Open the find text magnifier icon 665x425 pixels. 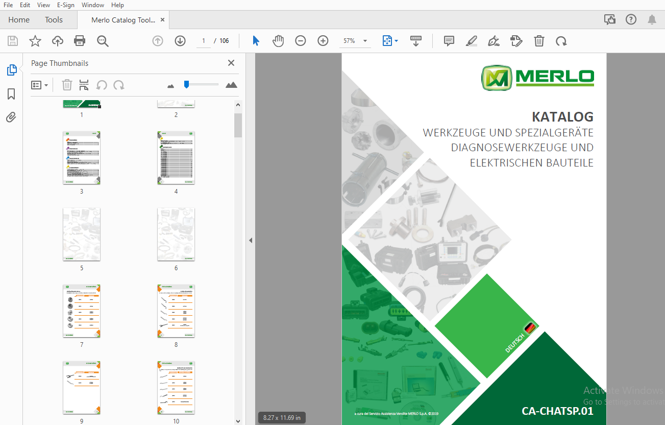pyautogui.click(x=103, y=41)
